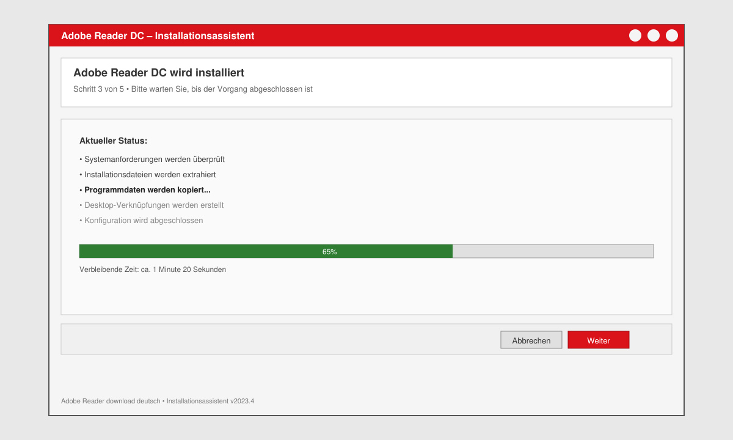Screen dimensions: 733x440
Task: Click the red Weiter button
Action: tap(599, 340)
